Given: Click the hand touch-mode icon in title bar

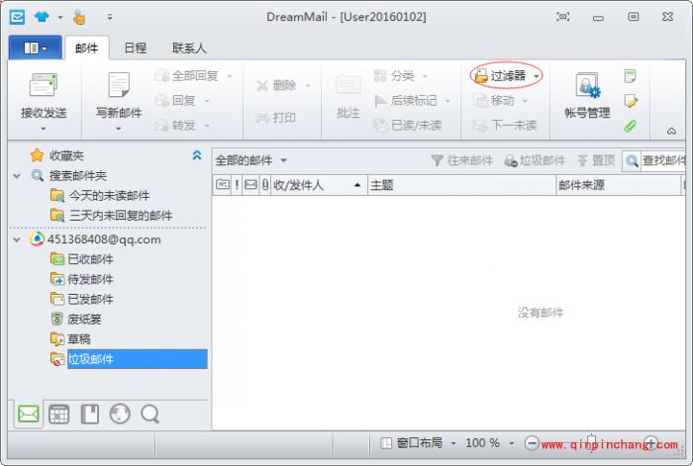Looking at the screenshot, I should coord(79,17).
